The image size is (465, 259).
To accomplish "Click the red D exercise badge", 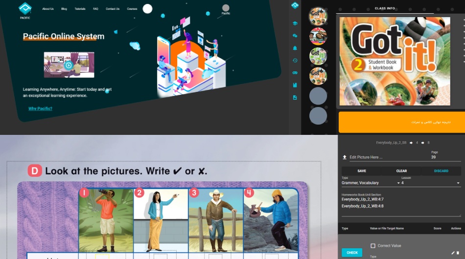I will coord(35,171).
